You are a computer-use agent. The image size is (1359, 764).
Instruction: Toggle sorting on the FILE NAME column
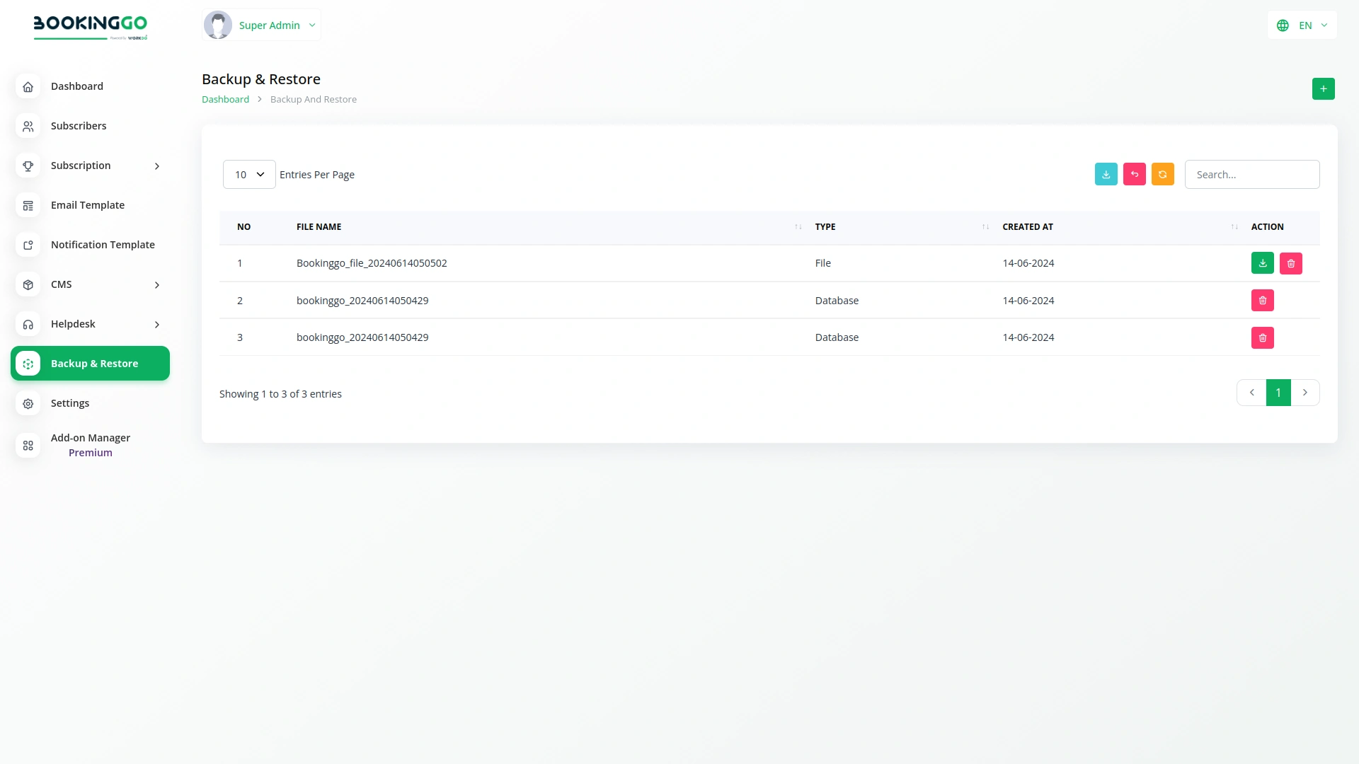click(798, 227)
